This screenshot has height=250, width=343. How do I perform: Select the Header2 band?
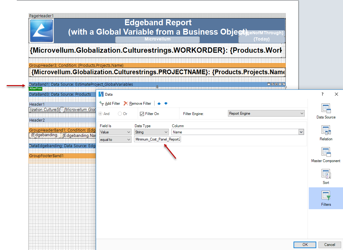click(x=62, y=120)
